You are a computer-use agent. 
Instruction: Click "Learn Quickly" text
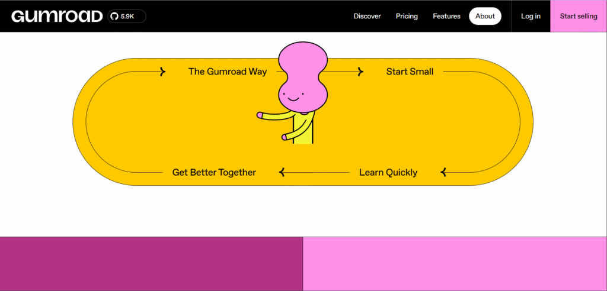click(x=388, y=172)
